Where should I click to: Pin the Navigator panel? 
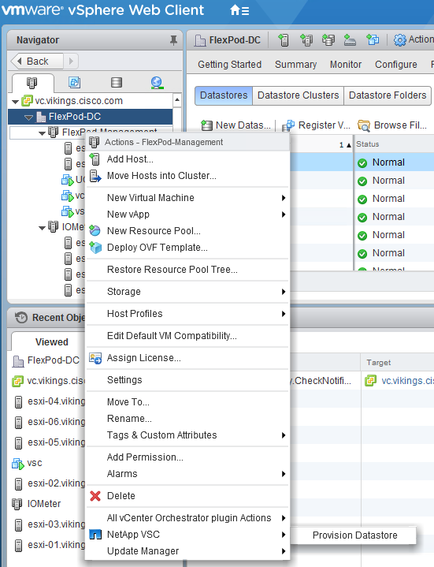(x=173, y=40)
